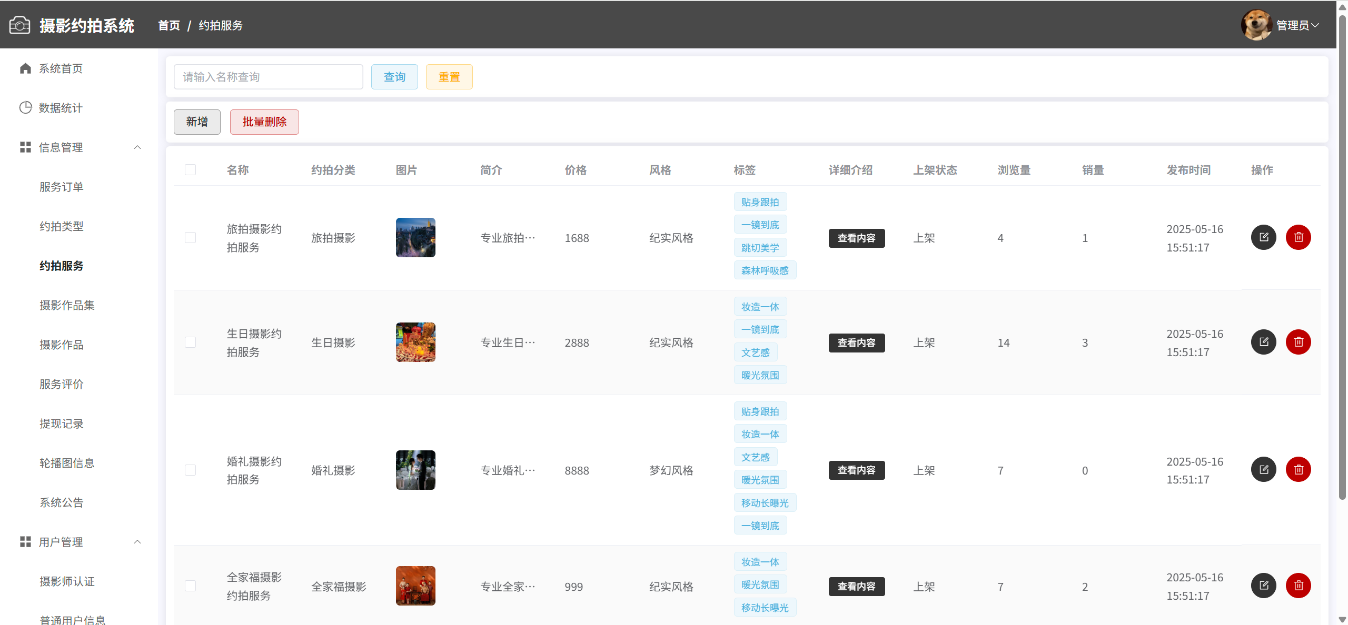1348x625 pixels.
Task: Click edit icon for 生日摄影约拍服务 row
Action: 1263,342
